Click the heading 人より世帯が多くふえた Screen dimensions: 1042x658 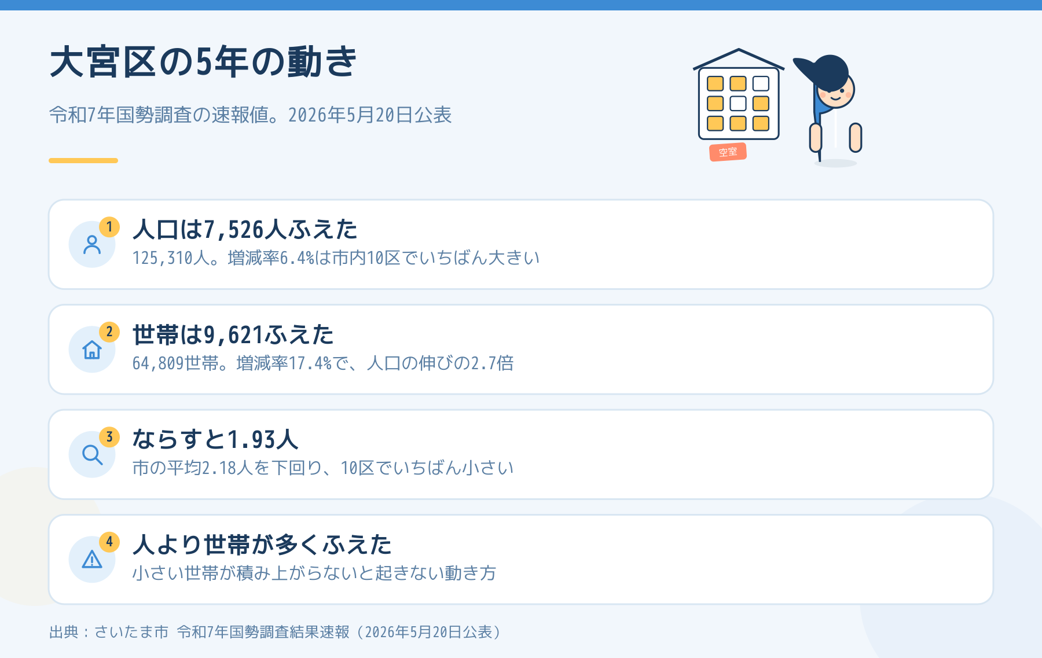tap(262, 545)
